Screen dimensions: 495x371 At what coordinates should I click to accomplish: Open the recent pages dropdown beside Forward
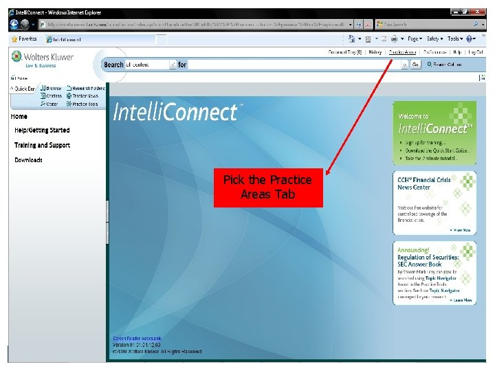(x=33, y=24)
